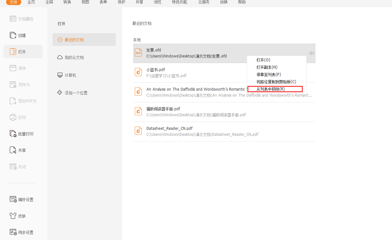Open Sync Settings (同步设置) icon
This screenshot has width=392, height=240.
(x=13, y=232)
